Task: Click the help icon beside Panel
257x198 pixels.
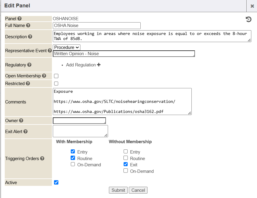Action: (20, 19)
